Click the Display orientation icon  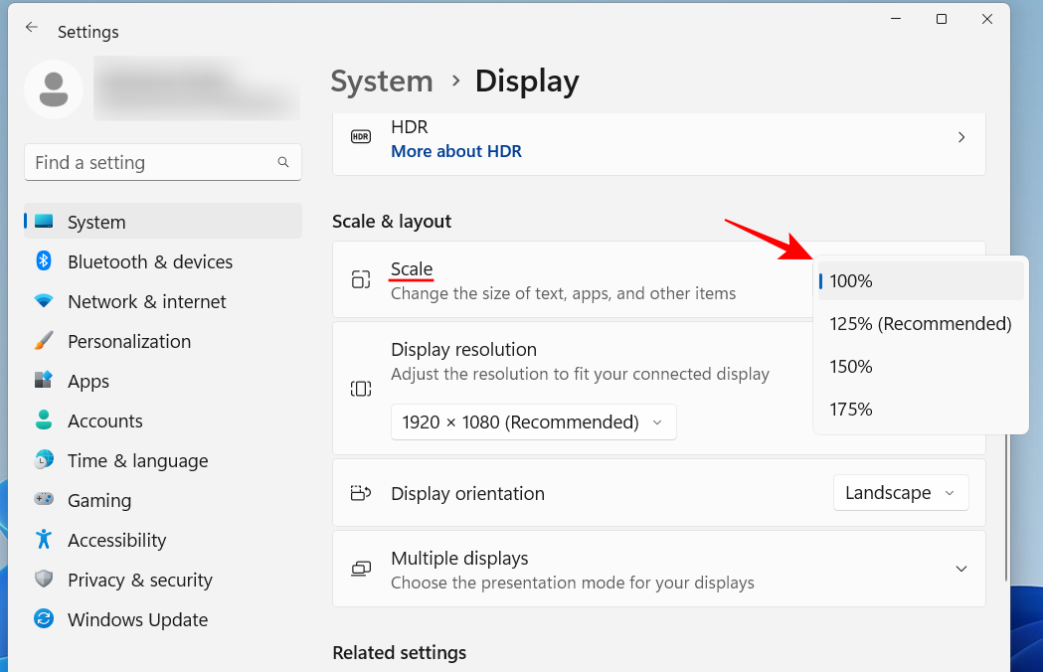[x=360, y=493]
